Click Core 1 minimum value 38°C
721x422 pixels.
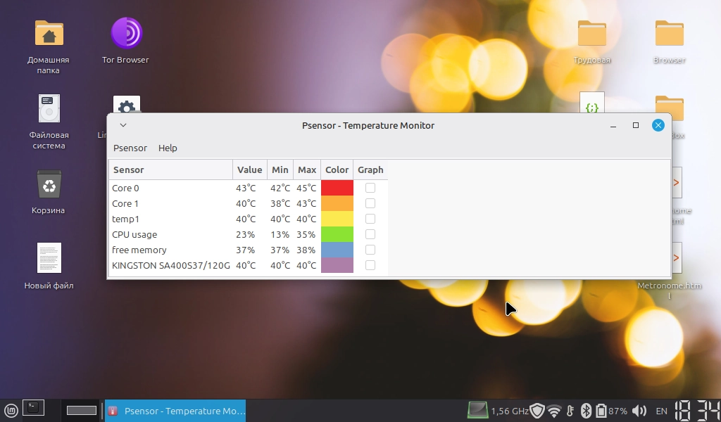[x=280, y=203]
